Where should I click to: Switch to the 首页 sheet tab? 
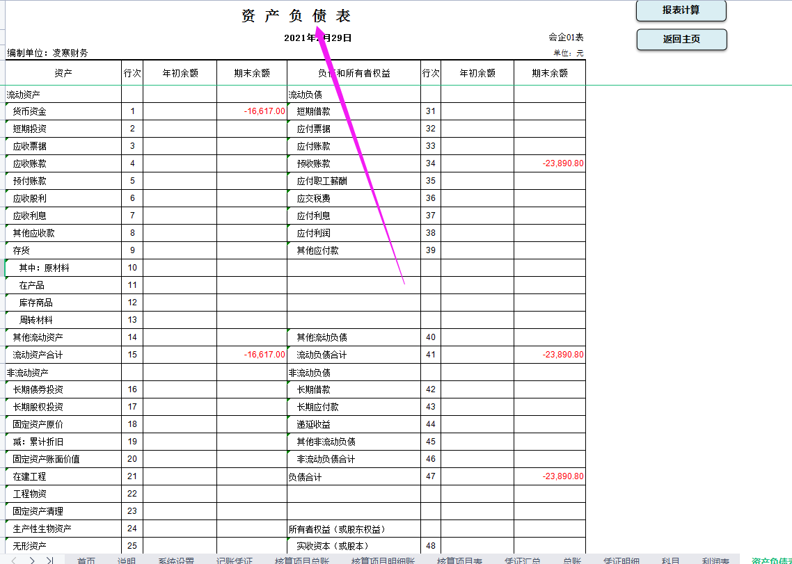tap(86, 559)
